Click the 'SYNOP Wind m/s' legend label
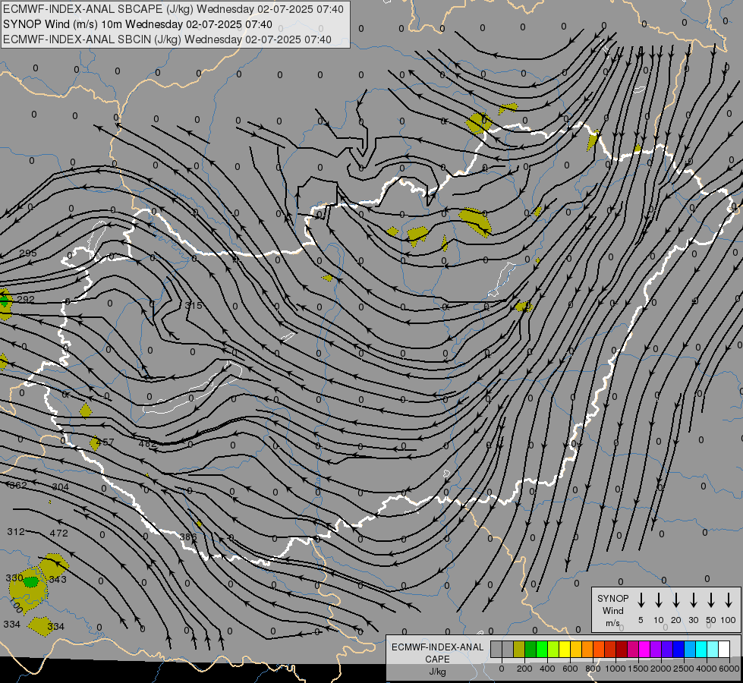This screenshot has height=683, width=743. tap(612, 610)
